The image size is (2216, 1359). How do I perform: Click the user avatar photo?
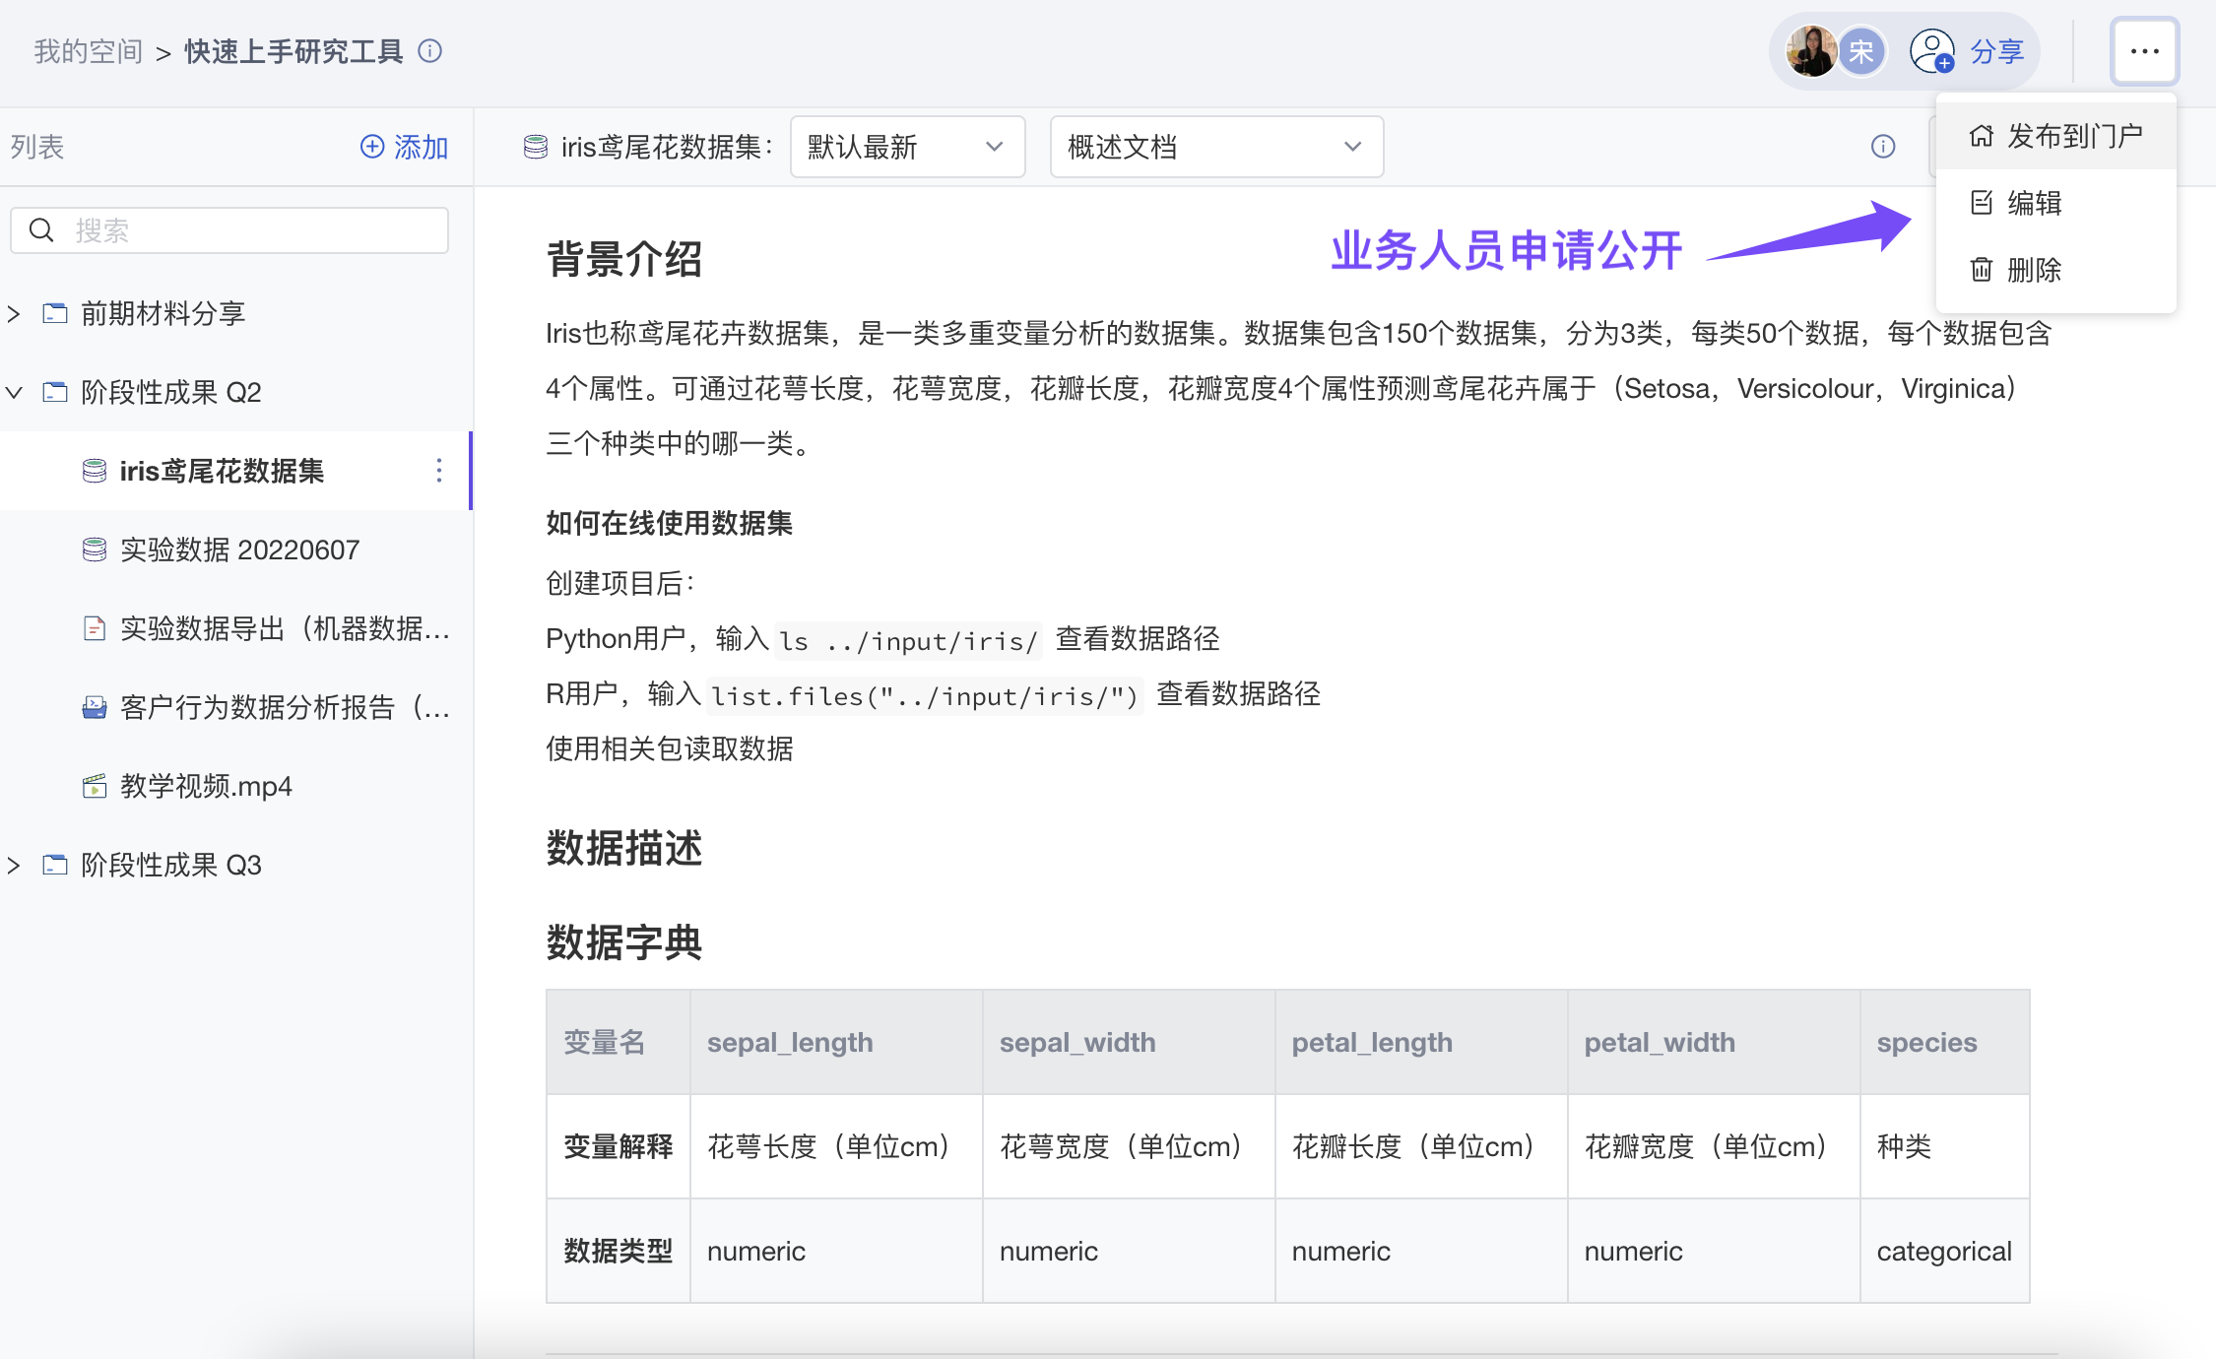coord(1810,51)
